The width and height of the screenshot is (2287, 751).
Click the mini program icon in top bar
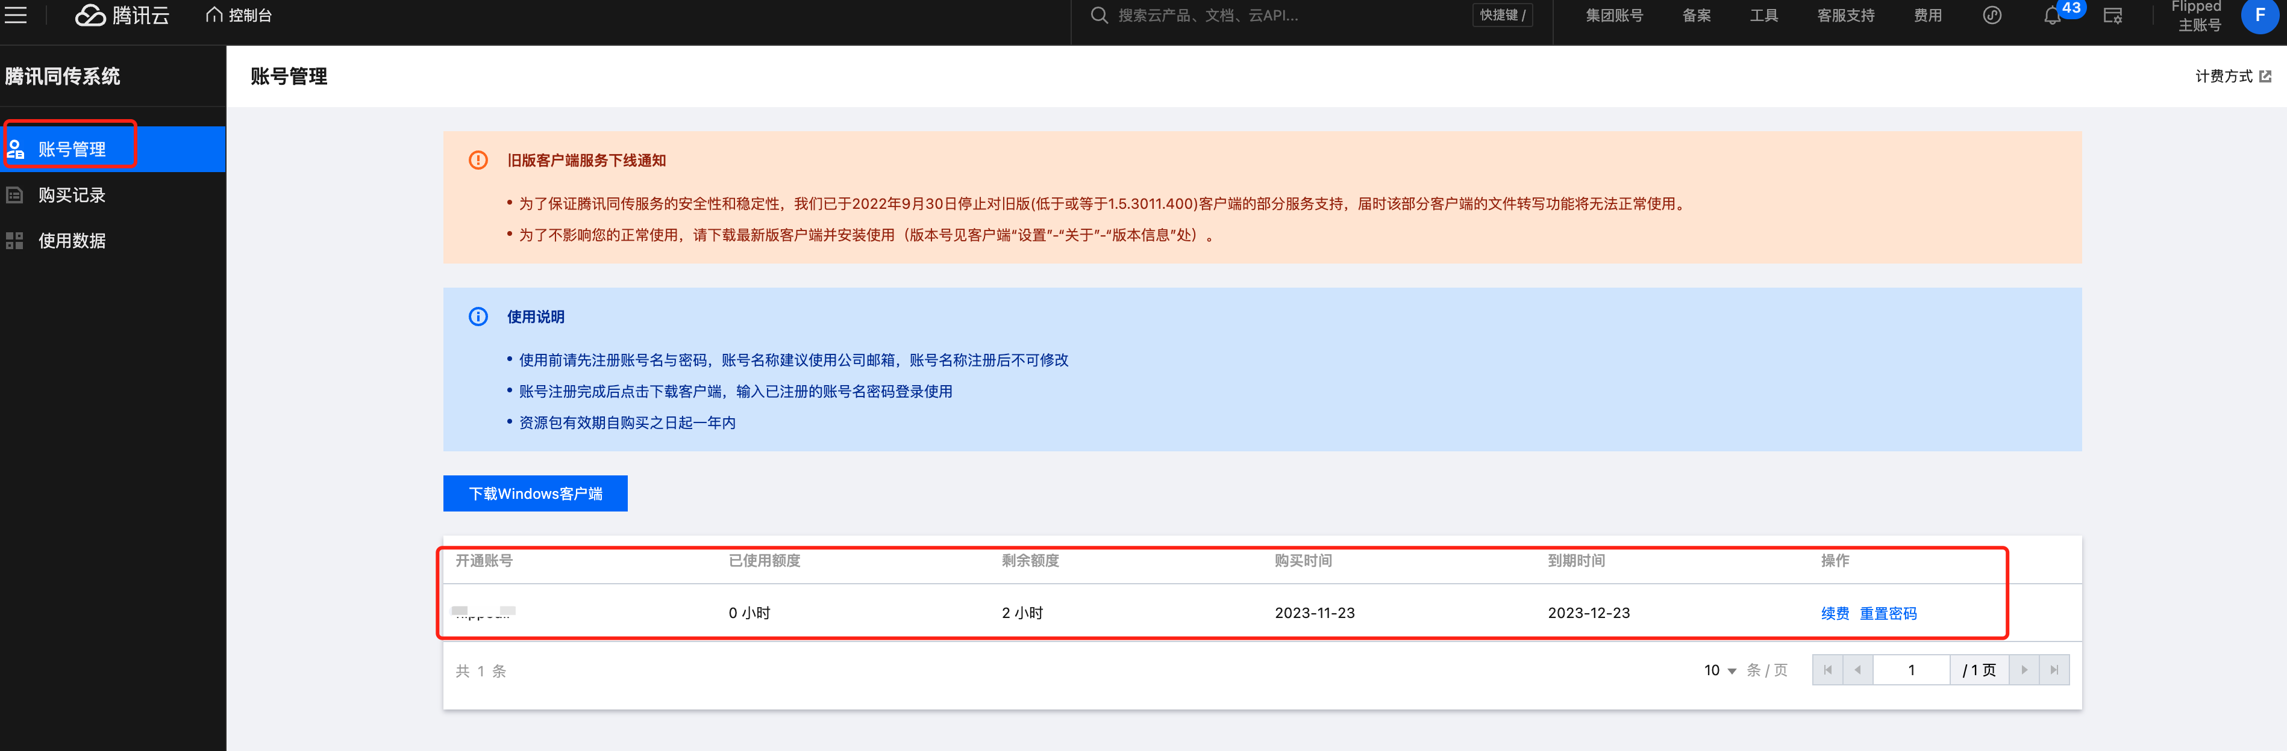click(1991, 15)
